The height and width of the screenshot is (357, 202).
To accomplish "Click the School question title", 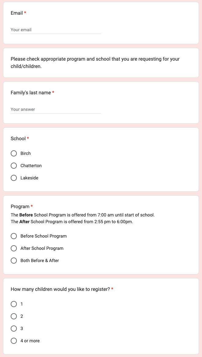I will [18, 138].
